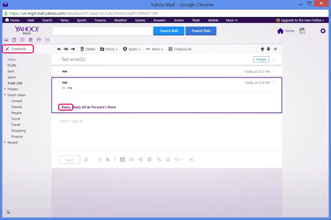This screenshot has height=220, width=331.
Task: Open the settings gear icon
Action: (x=323, y=31)
